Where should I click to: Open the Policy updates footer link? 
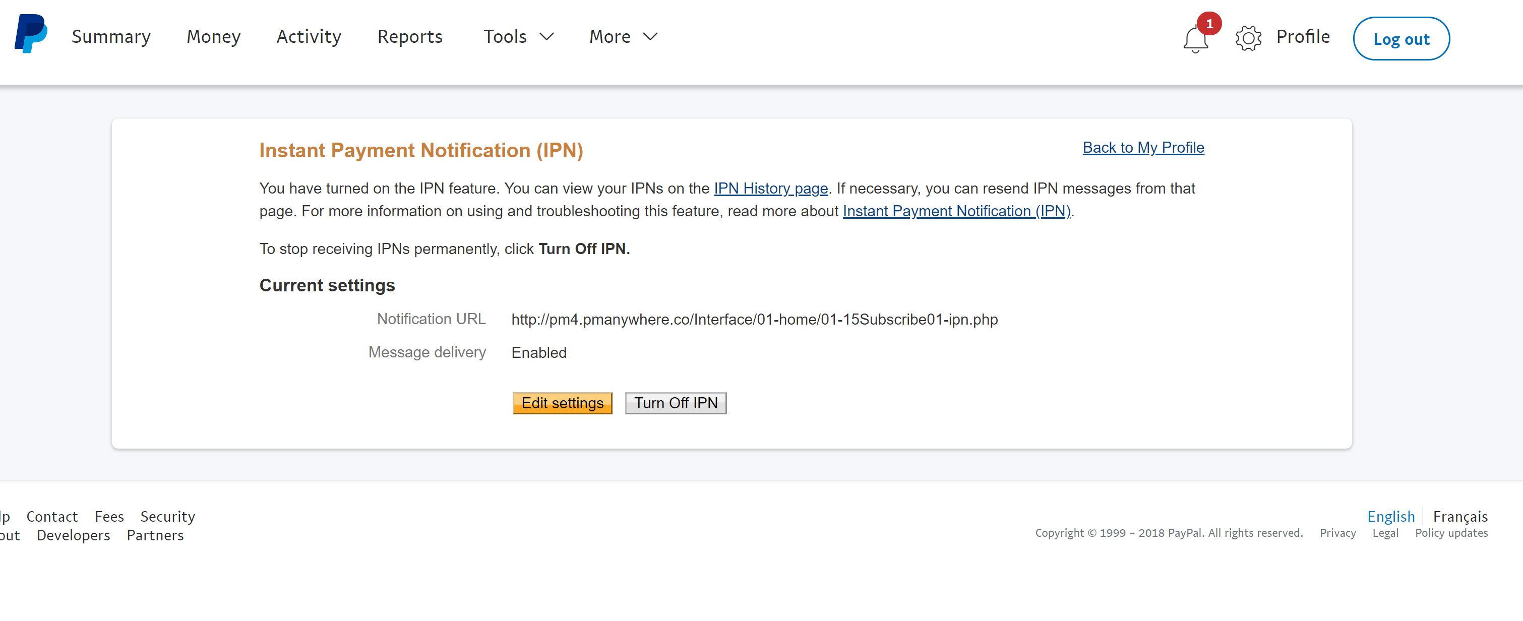[1451, 533]
